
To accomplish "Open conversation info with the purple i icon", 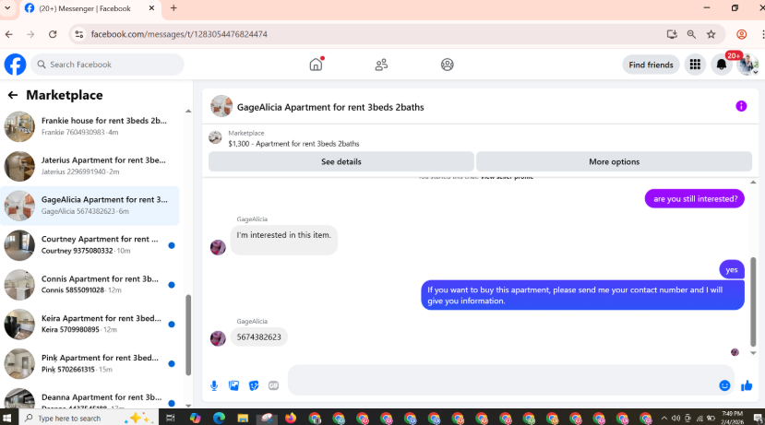I will (x=741, y=106).
